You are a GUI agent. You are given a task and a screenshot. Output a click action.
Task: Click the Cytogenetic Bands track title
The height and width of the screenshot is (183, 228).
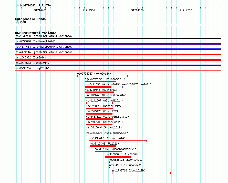click(x=30, y=19)
